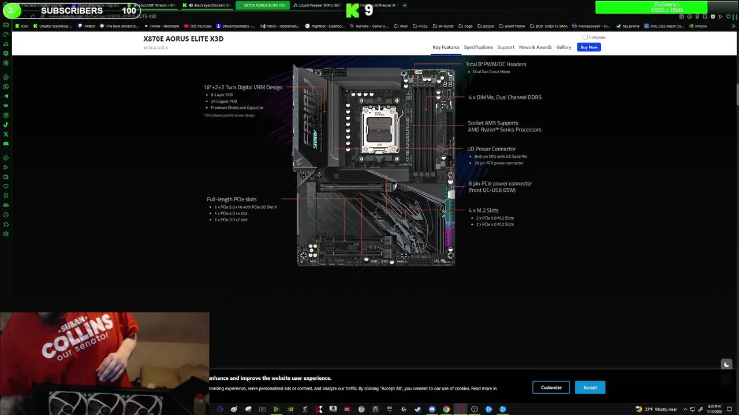Click '16*+2+2 Twin Digital VRM Design' heading
The image size is (739, 415).
[x=242, y=88]
